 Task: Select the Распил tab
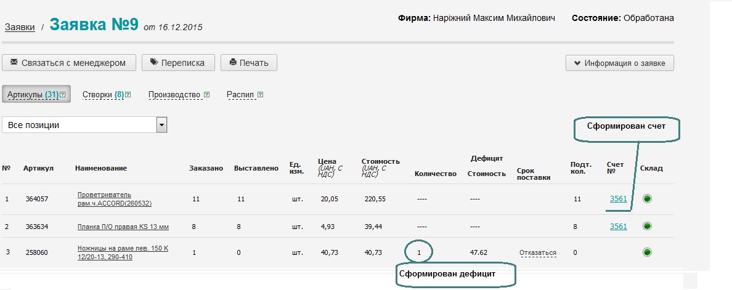coord(240,95)
